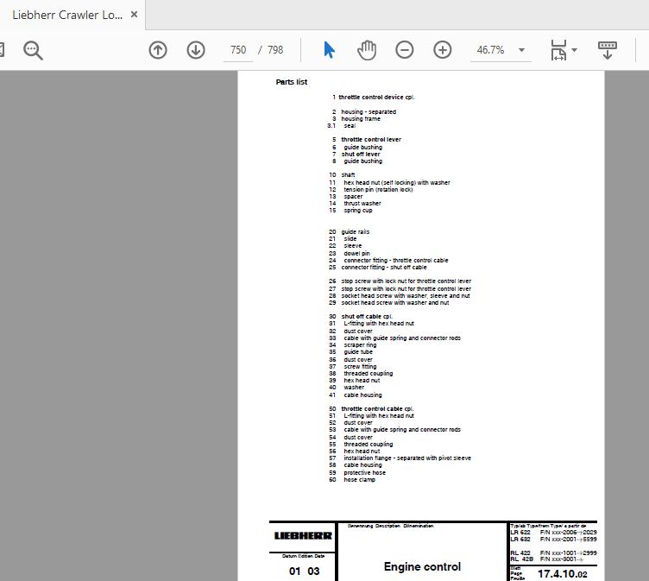This screenshot has width=649, height=581.
Task: Click 'connector fitting - throttle control cable'
Action: [x=395, y=261]
